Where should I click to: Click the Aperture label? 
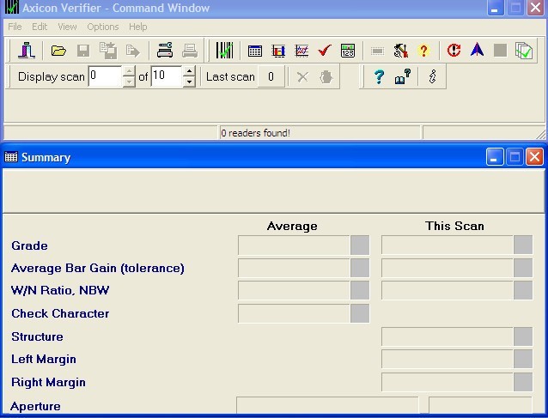(x=36, y=406)
